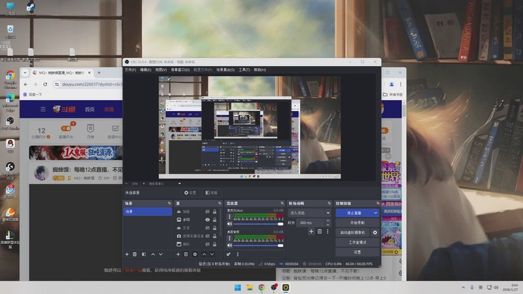Image resolution: width=523 pixels, height=294 pixels.
Task: Show hidden system tray icons chevron
Action: click(x=463, y=287)
